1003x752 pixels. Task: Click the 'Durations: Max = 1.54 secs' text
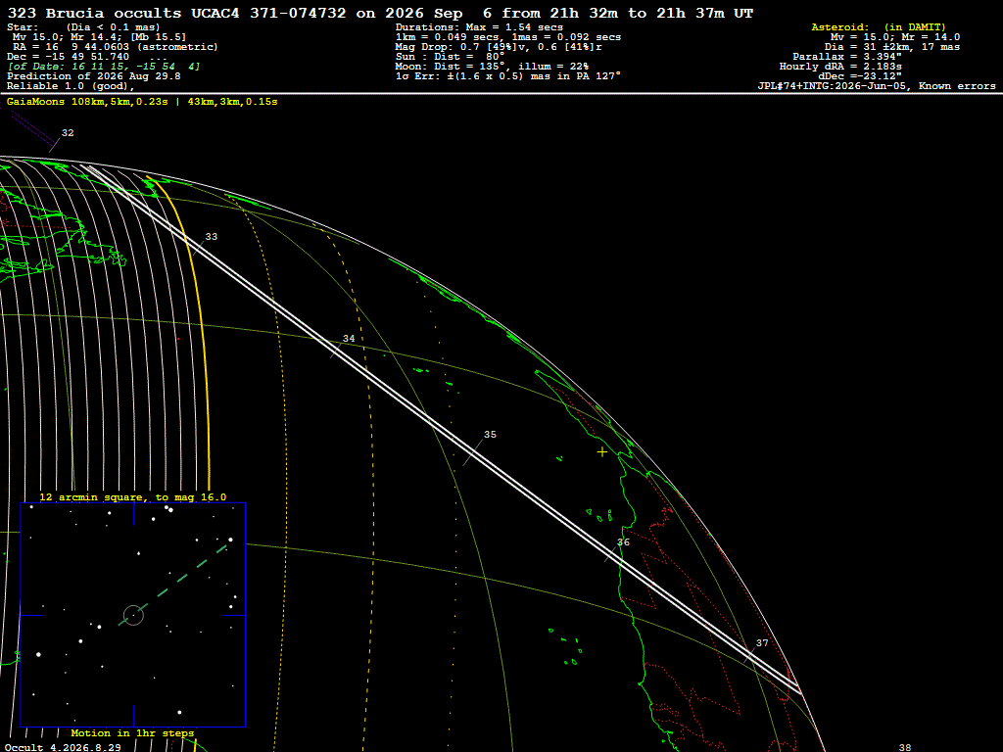click(479, 27)
